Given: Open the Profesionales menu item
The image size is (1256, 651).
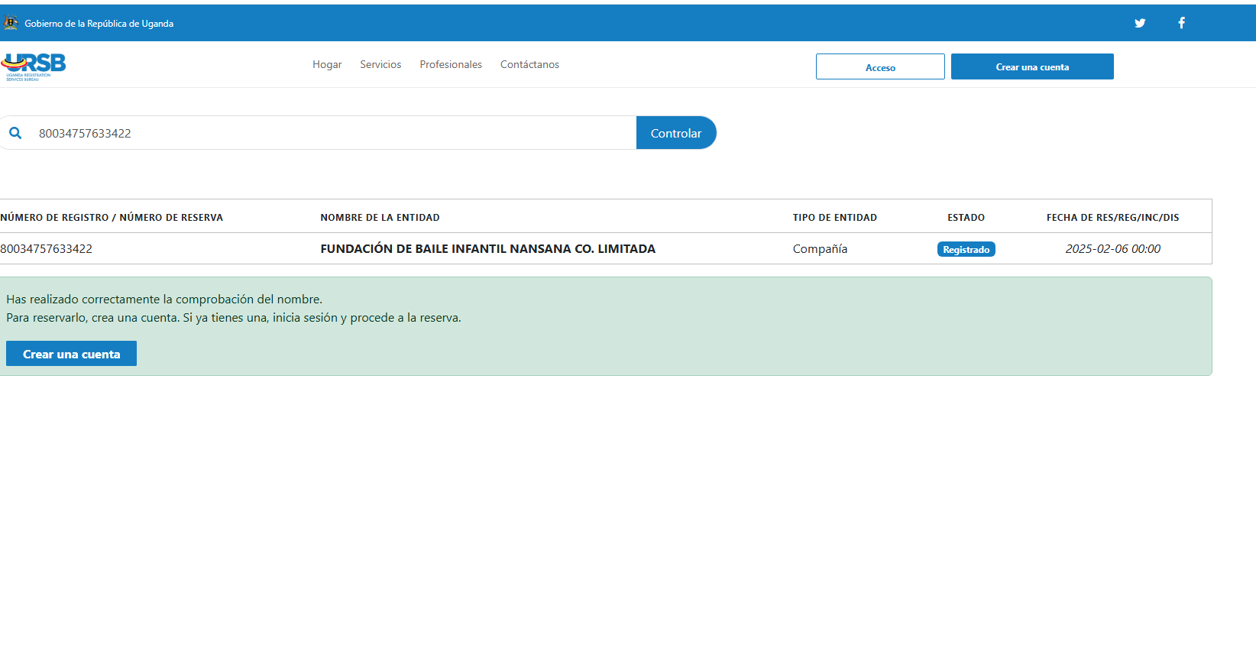Looking at the screenshot, I should [451, 65].
